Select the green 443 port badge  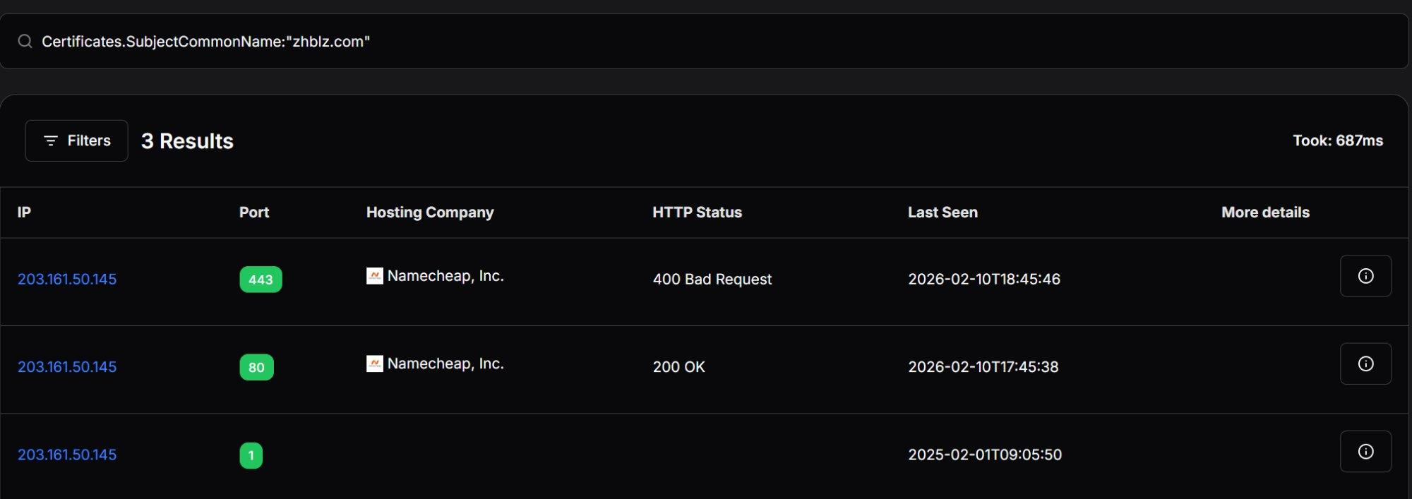pyautogui.click(x=261, y=279)
